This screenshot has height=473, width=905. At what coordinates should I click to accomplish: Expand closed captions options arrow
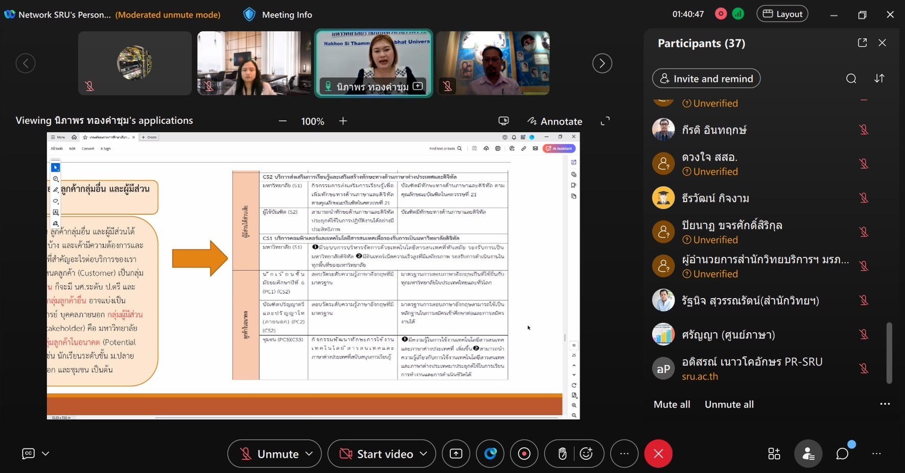(45, 454)
